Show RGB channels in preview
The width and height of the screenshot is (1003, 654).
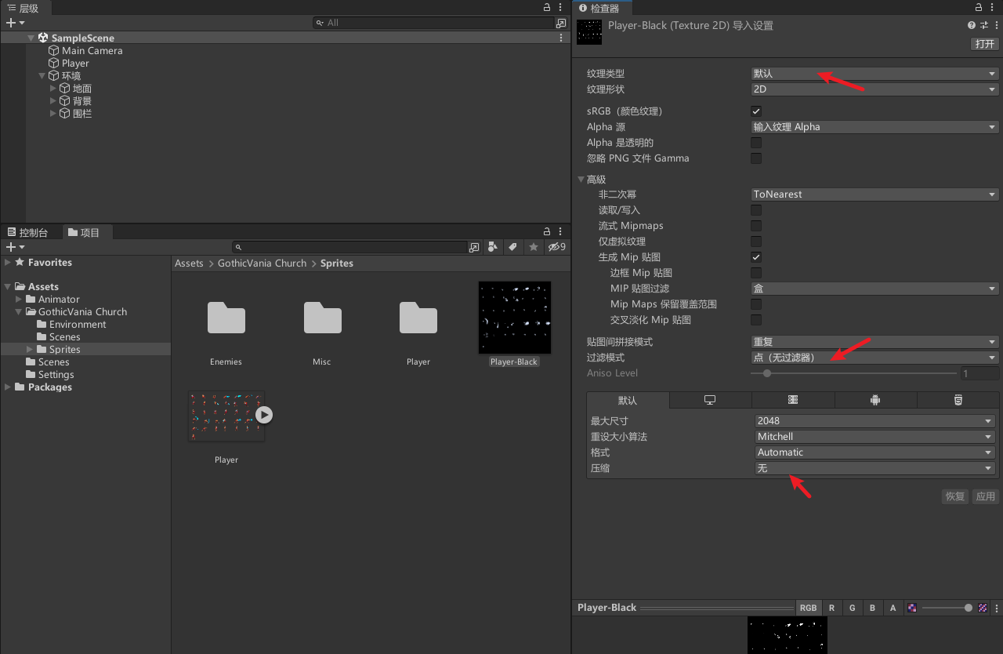coord(808,608)
